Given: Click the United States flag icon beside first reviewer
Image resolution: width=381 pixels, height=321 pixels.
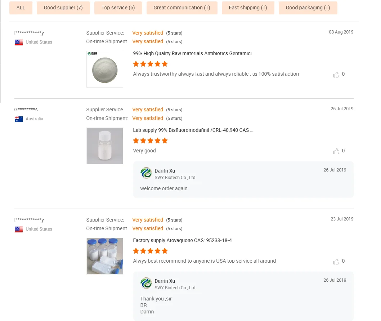Looking at the screenshot, I should coord(18,42).
